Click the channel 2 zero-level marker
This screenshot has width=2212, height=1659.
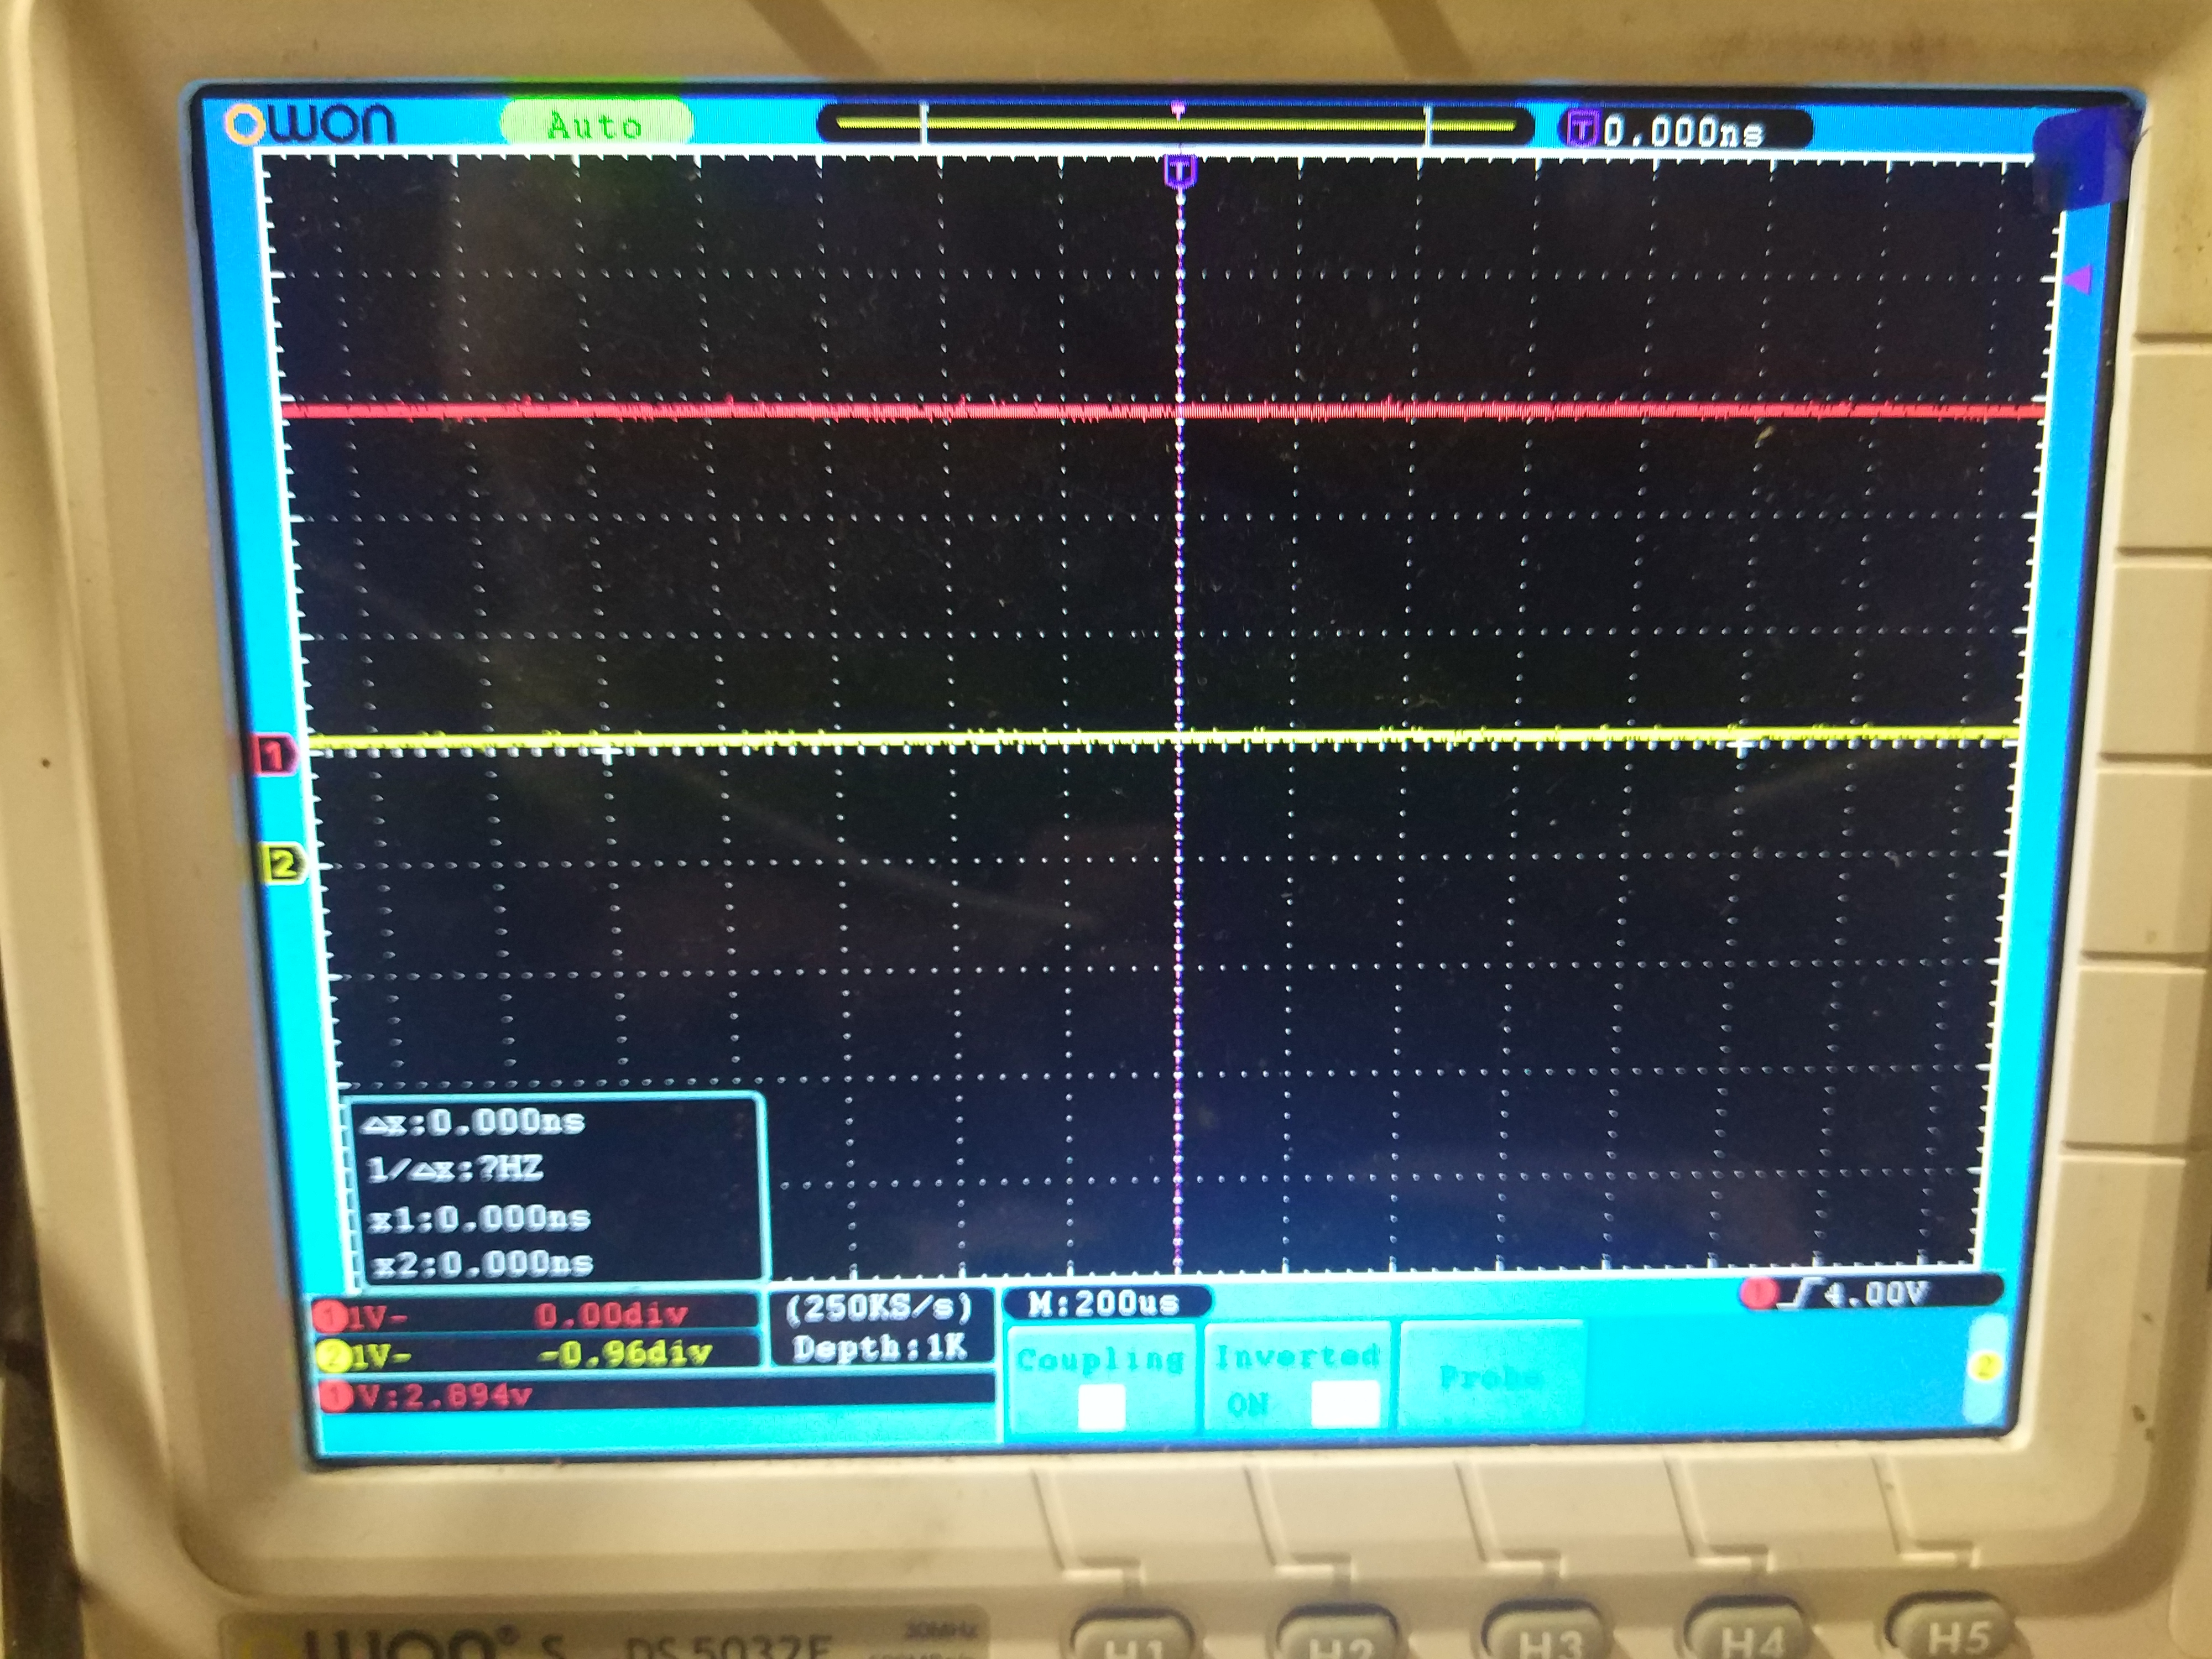(283, 863)
